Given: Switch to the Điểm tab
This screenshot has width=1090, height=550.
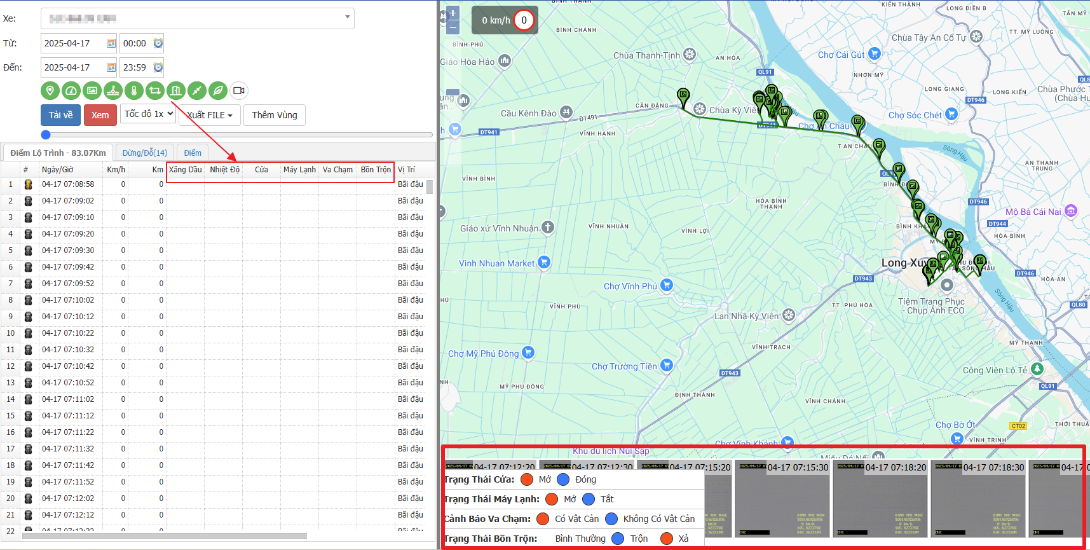Looking at the screenshot, I should (x=193, y=153).
